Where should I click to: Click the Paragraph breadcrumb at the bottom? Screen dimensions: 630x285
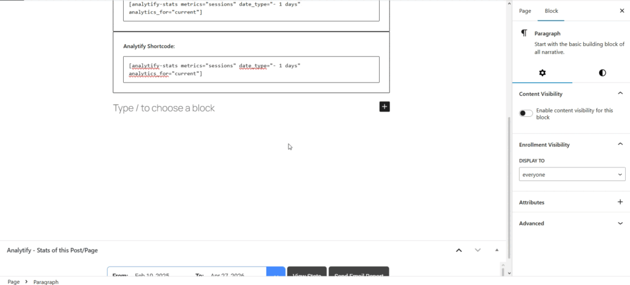pyautogui.click(x=46, y=282)
